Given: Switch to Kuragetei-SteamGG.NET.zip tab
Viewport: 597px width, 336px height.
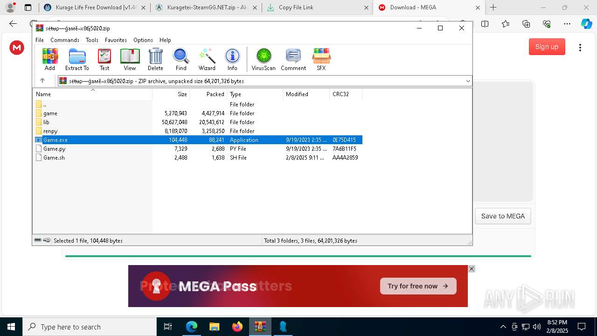Looking at the screenshot, I should pyautogui.click(x=206, y=7).
